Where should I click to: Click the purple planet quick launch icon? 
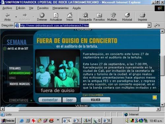(x=45, y=121)
